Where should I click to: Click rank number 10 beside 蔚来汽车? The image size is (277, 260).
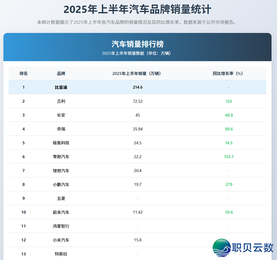[23, 212]
